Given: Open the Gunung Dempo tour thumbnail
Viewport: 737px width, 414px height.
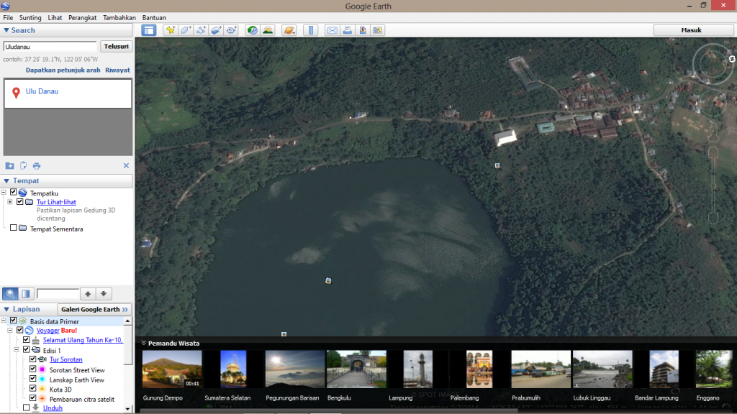Looking at the screenshot, I should [172, 369].
